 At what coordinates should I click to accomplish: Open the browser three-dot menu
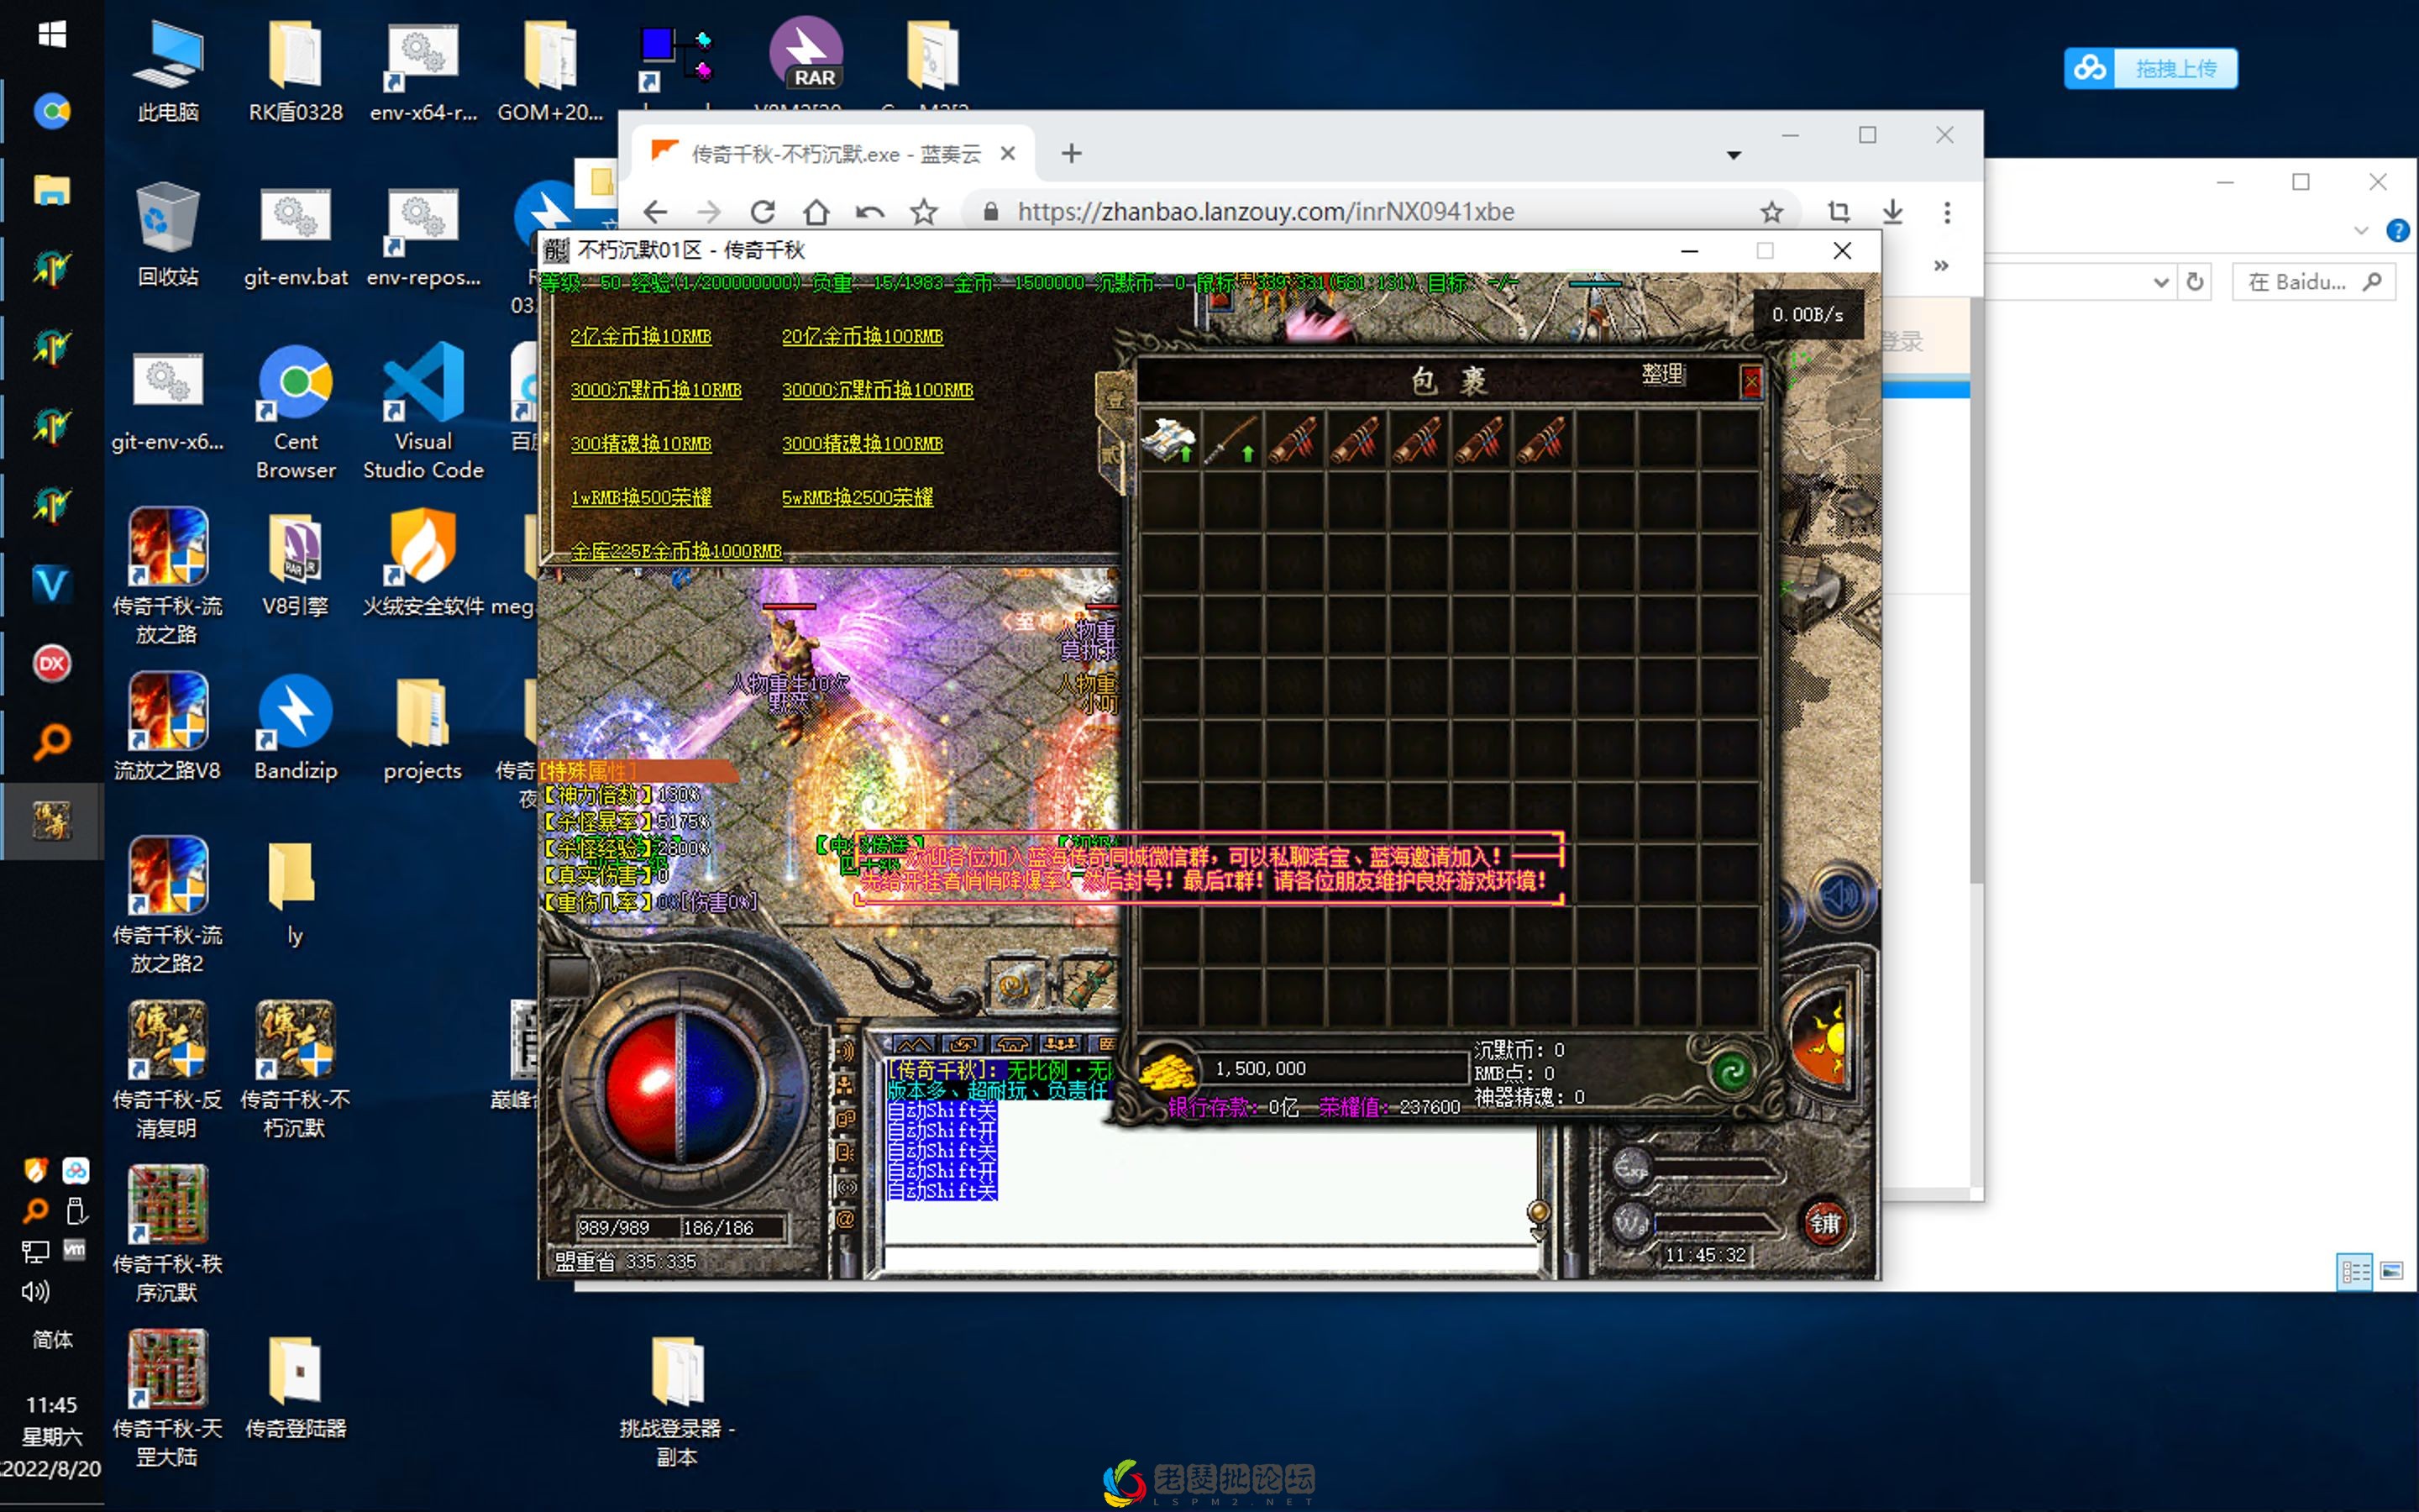(x=1946, y=212)
